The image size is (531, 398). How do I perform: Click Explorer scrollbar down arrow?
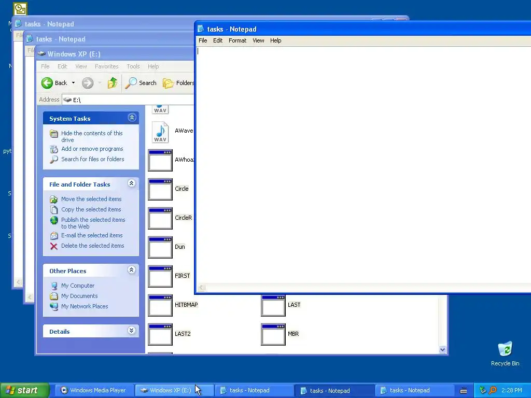pos(443,350)
